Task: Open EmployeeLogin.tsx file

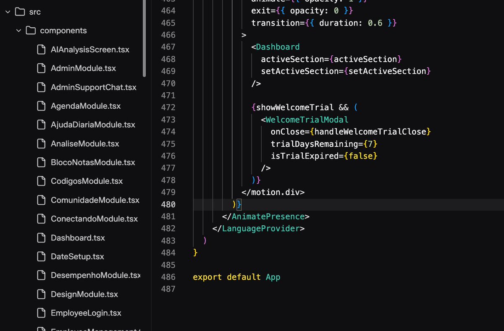Action: coord(86,313)
